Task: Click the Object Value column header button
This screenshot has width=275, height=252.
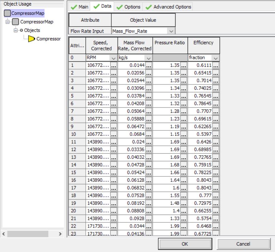Action: pyautogui.click(x=143, y=20)
